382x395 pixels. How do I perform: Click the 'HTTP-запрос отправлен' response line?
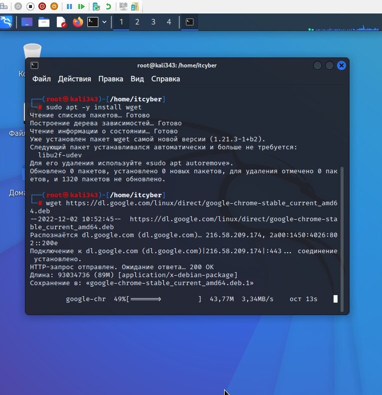122,267
